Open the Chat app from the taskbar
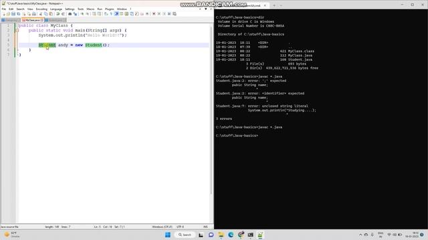Viewport: 428px width, 240px height. pyautogui.click(x=211, y=235)
